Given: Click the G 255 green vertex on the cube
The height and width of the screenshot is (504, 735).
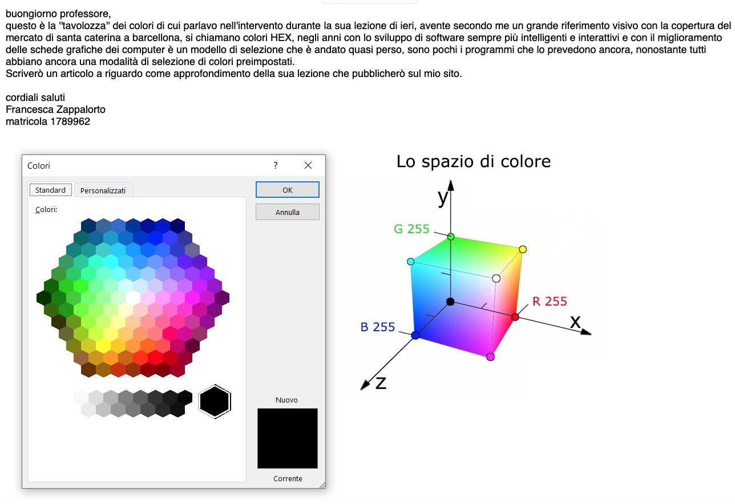Looking at the screenshot, I should click(450, 236).
